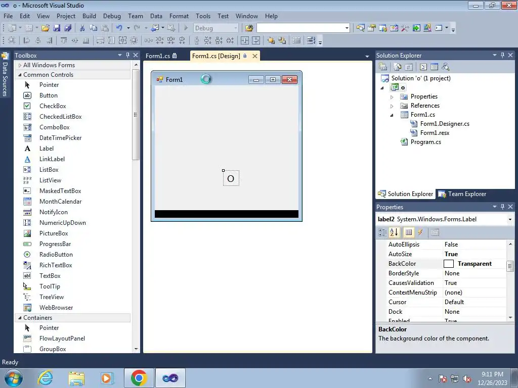
Task: Select the 'O' label on the form
Action: click(231, 178)
